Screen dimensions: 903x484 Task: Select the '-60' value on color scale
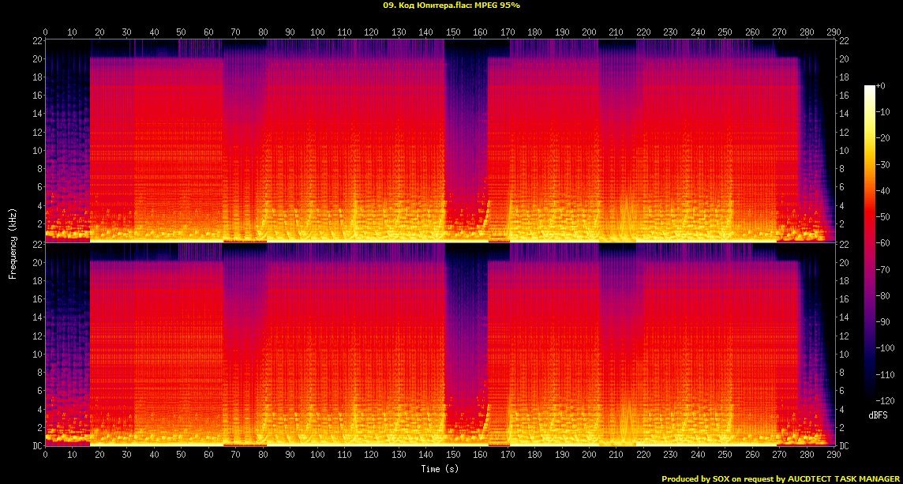882,242
